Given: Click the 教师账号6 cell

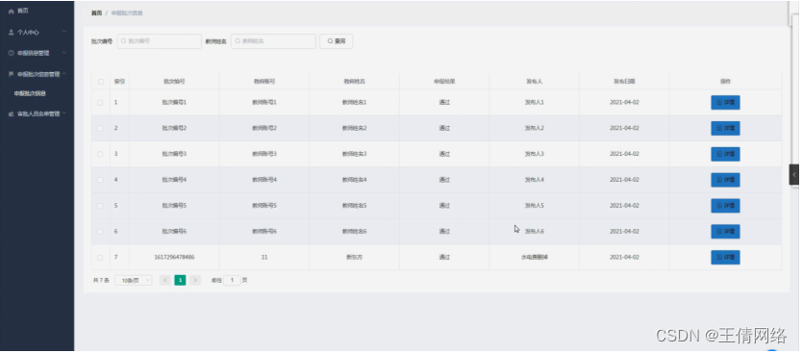Looking at the screenshot, I should [x=263, y=231].
